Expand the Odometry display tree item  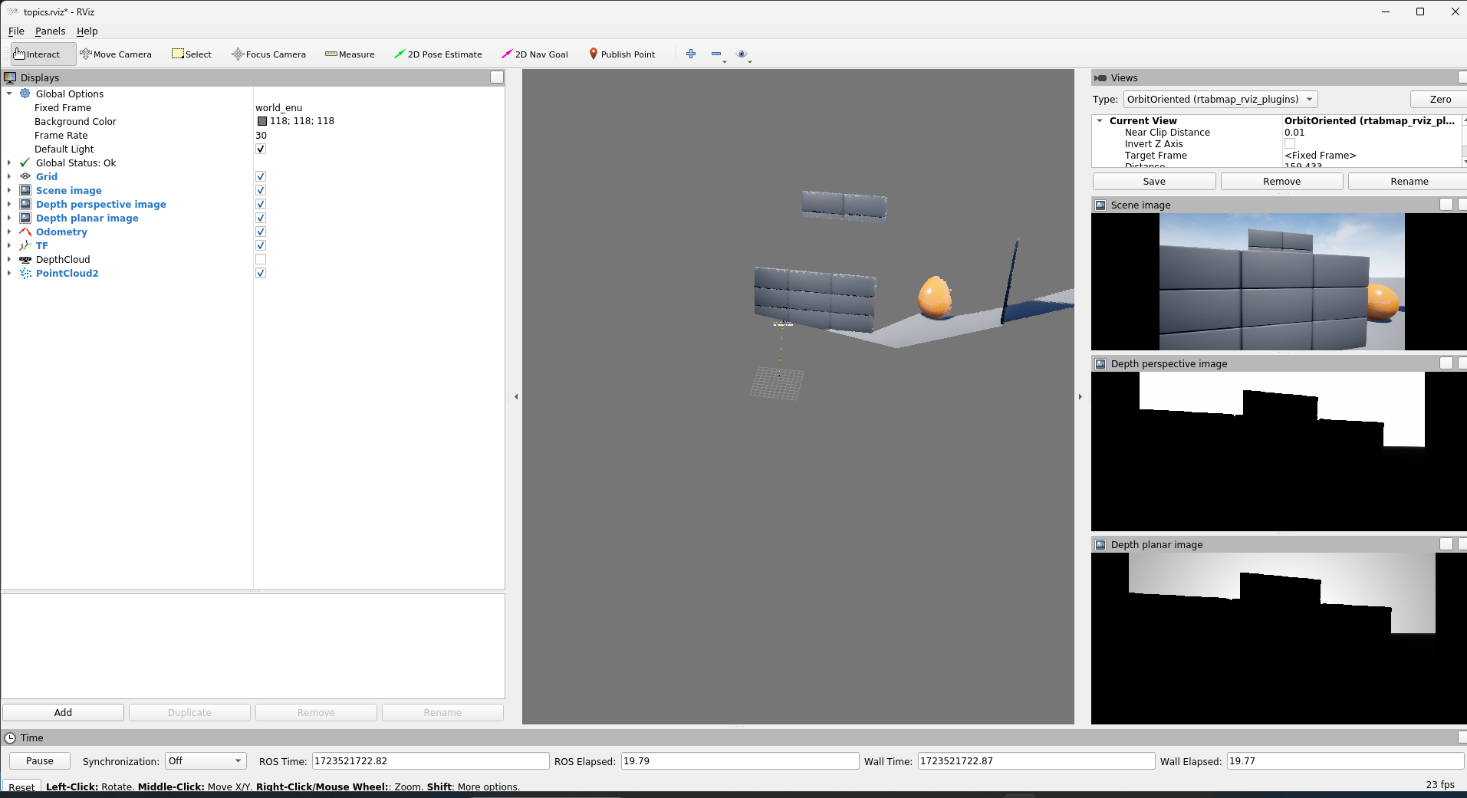[9, 232]
